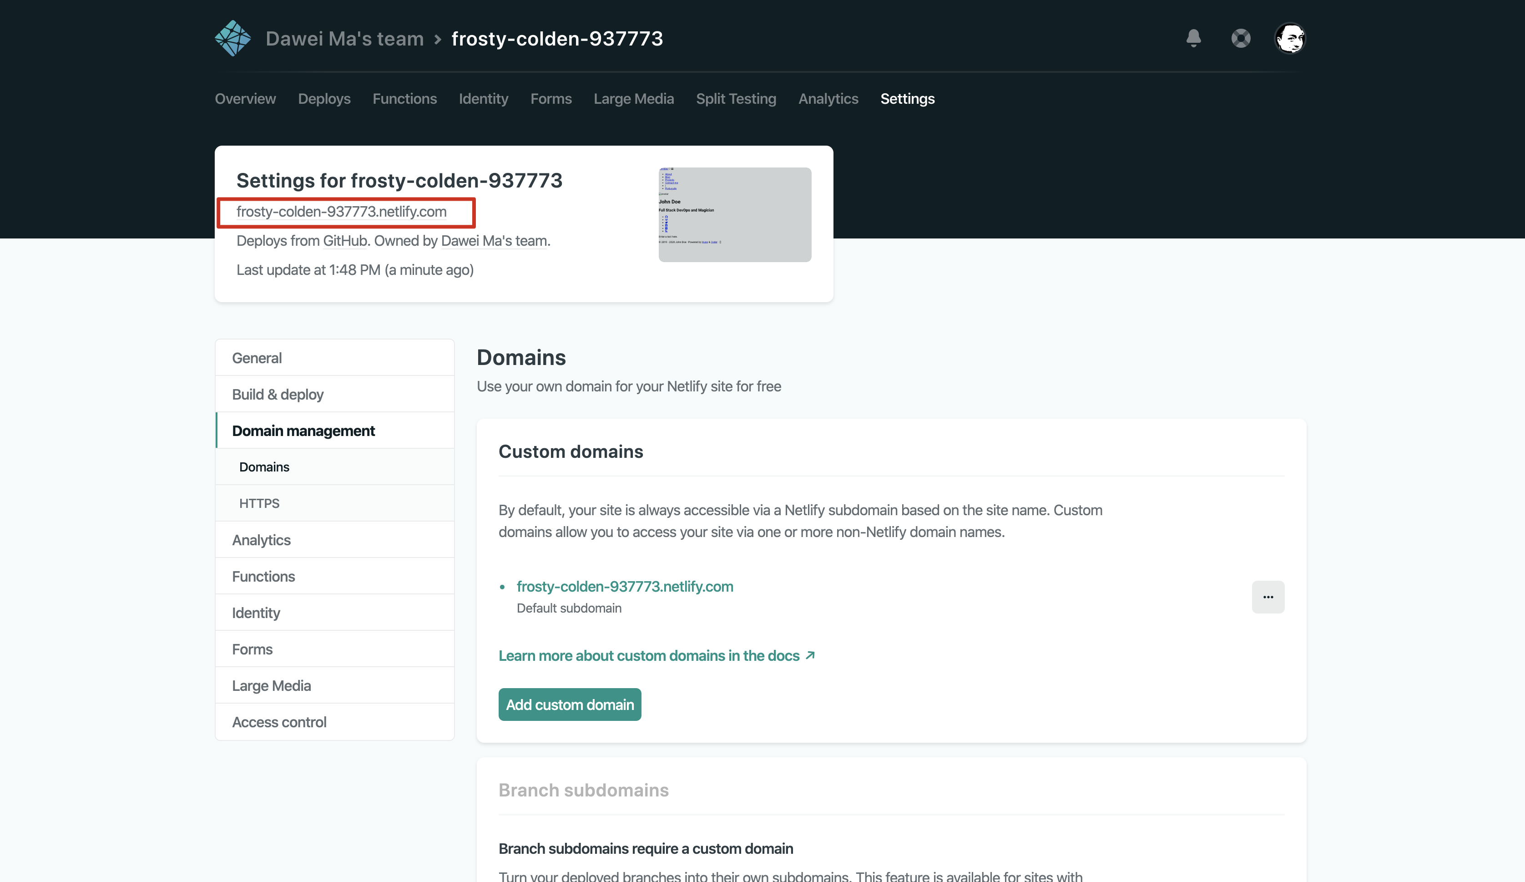Click the Netlify logo icon
Viewport: 1525px width, 882px height.
click(232, 38)
